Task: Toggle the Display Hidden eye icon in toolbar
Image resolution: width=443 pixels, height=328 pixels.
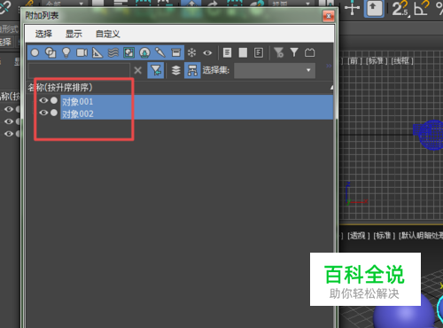Action: [x=207, y=53]
